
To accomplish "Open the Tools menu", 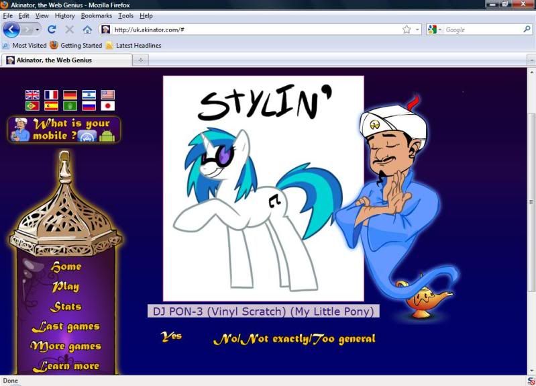I will pos(125,15).
